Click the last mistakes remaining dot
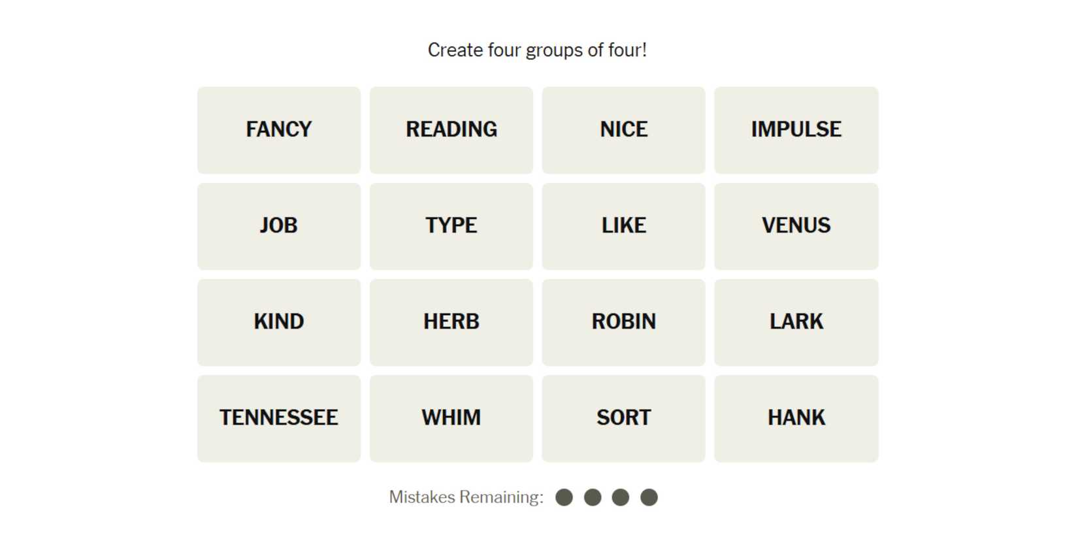The width and height of the screenshot is (1078, 539). (x=649, y=498)
